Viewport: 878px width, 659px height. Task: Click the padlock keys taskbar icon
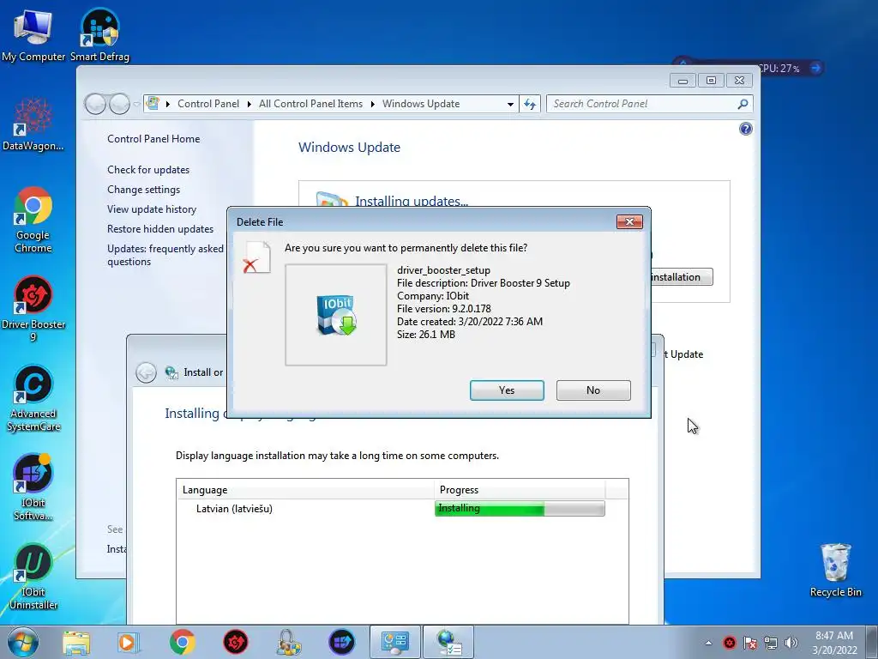[x=288, y=642]
